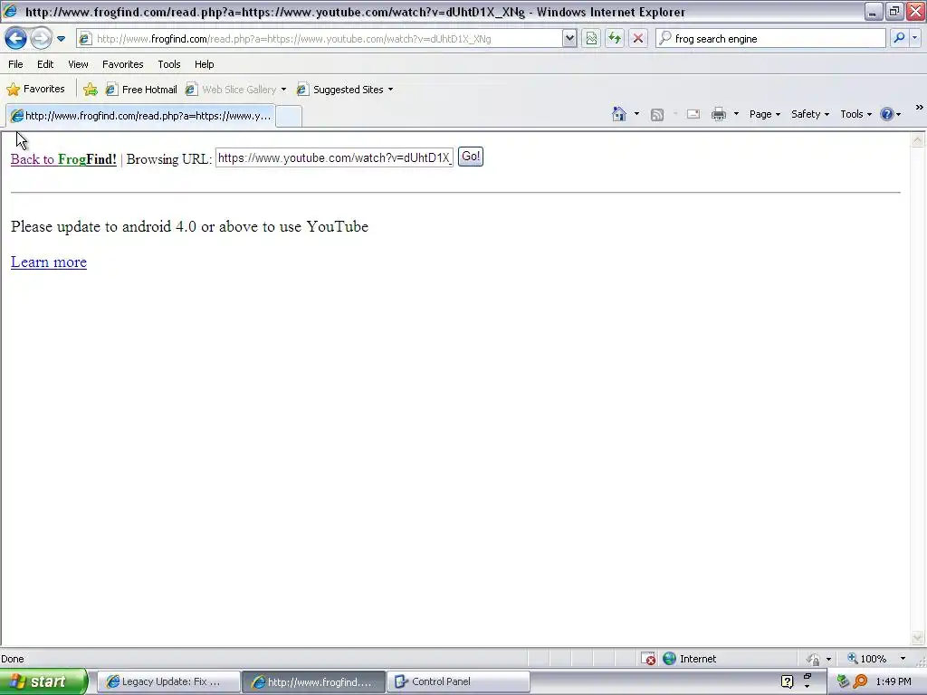The height and width of the screenshot is (695, 927).
Task: Click the RSS Feeds icon
Action: tap(657, 115)
